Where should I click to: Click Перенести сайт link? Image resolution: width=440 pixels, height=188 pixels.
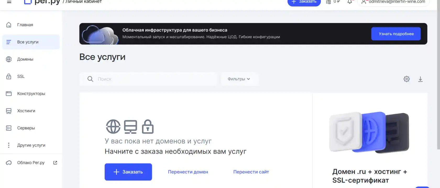251,172
